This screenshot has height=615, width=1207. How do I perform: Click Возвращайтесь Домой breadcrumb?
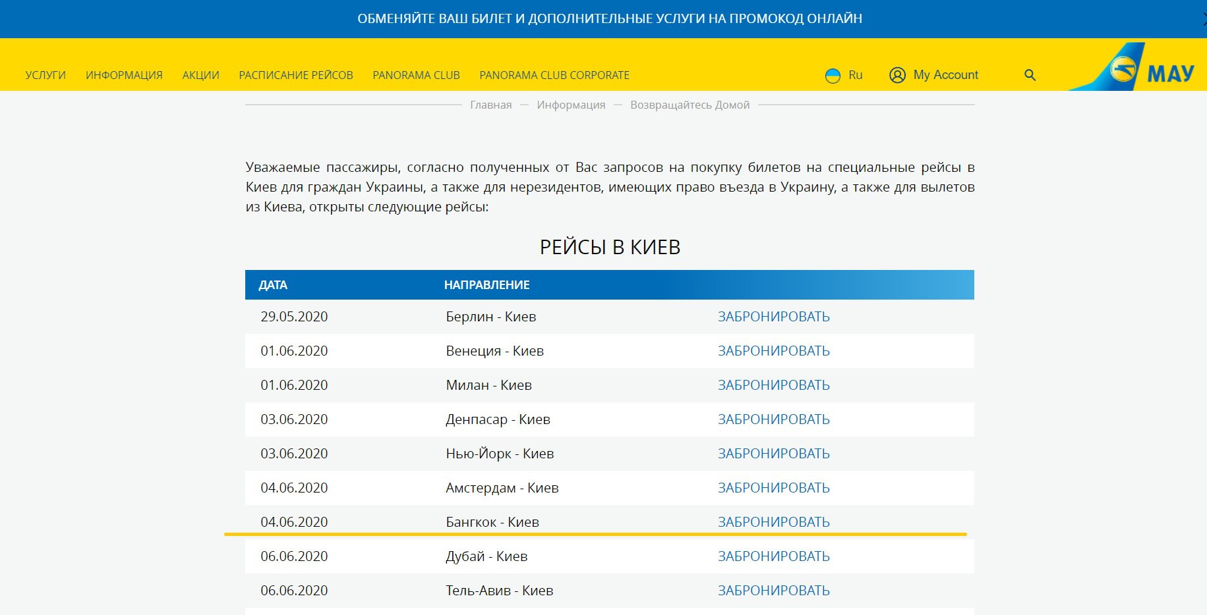[690, 105]
